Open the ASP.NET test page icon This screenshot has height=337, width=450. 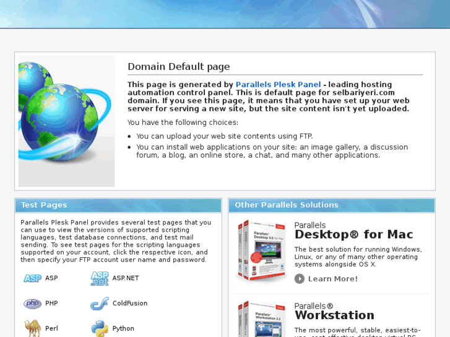100,278
